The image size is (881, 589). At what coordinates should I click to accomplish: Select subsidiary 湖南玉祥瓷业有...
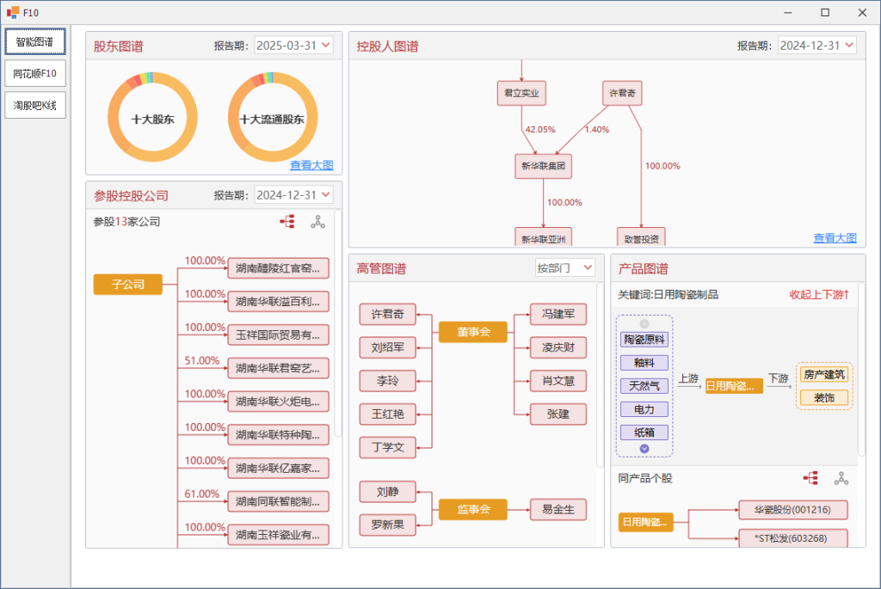[278, 535]
